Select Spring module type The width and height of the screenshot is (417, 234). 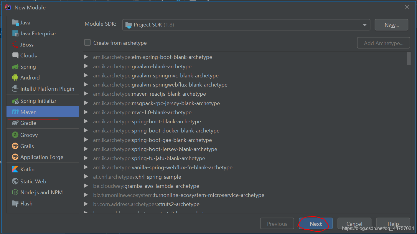tap(42, 67)
